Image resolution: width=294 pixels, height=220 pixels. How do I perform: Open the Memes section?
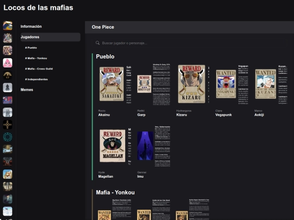27,90
